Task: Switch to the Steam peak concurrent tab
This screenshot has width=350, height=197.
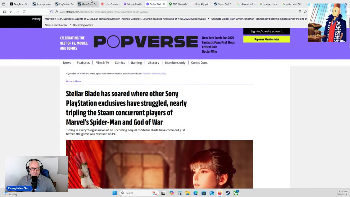Action: coord(42,4)
